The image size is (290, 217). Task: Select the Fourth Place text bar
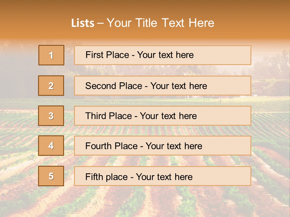[163, 146]
